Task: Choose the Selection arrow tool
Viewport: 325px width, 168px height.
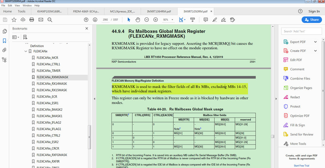Action: click(129, 20)
